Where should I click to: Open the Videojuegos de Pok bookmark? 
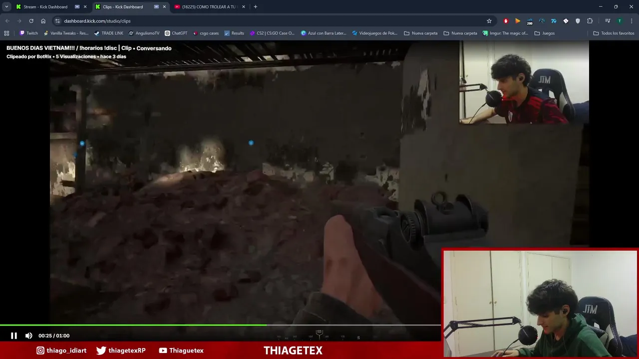tap(375, 33)
